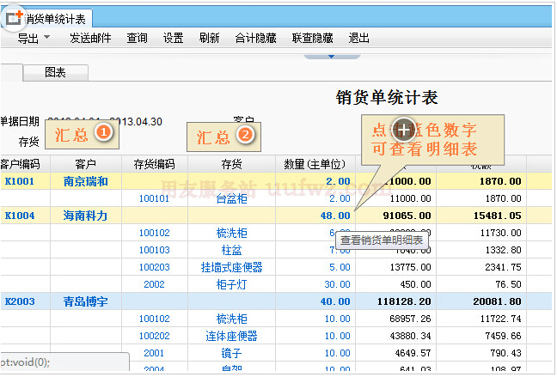
Task: Click amount 118128.20 in the K2003 row
Action: [404, 301]
